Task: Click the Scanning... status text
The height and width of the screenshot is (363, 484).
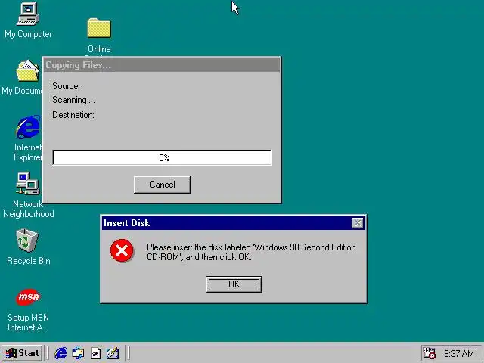Action: [73, 100]
